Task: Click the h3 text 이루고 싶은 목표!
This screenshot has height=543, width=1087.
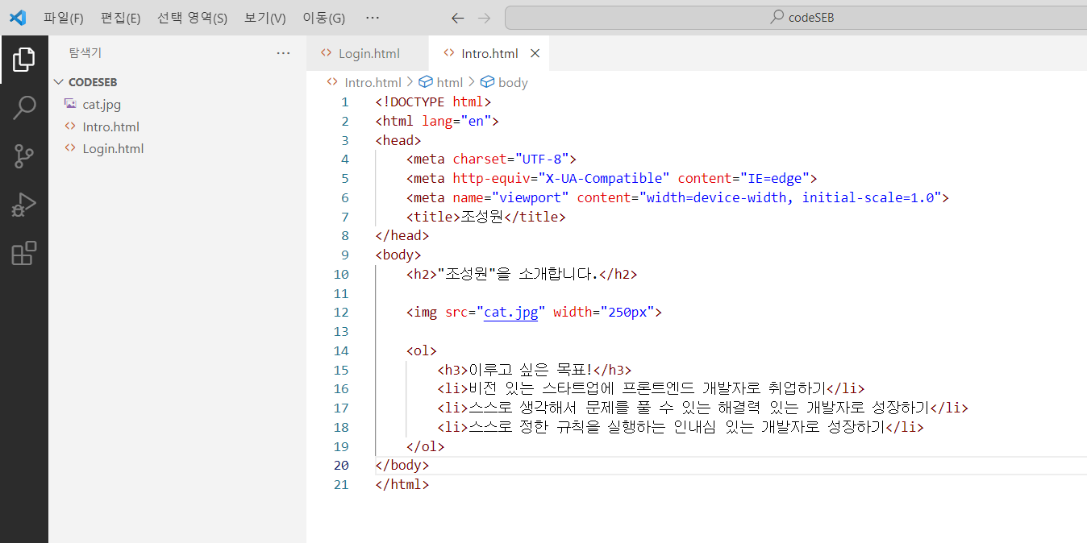Action: [x=531, y=371]
